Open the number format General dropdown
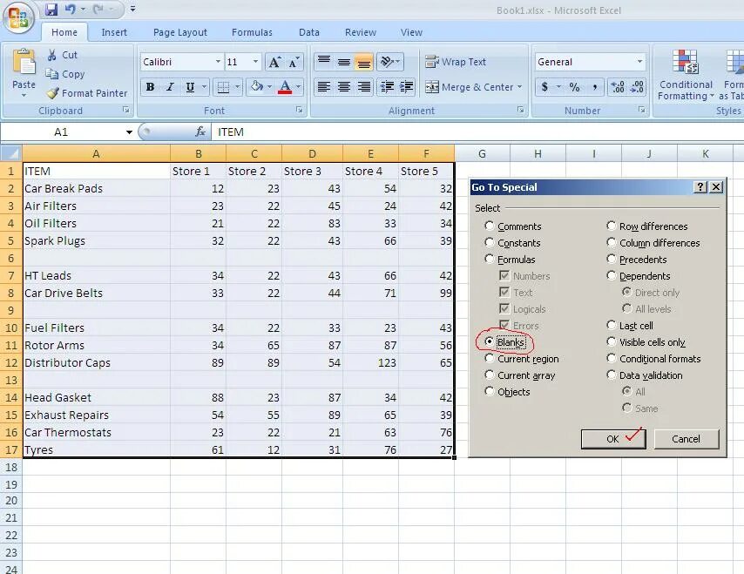Image resolution: width=744 pixels, height=574 pixels. 639,62
